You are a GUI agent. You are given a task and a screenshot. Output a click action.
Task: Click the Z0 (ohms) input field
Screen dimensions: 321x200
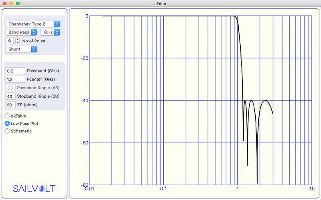(x=10, y=105)
